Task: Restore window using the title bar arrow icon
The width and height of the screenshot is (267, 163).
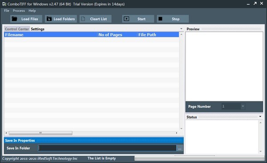Action: [255, 4]
